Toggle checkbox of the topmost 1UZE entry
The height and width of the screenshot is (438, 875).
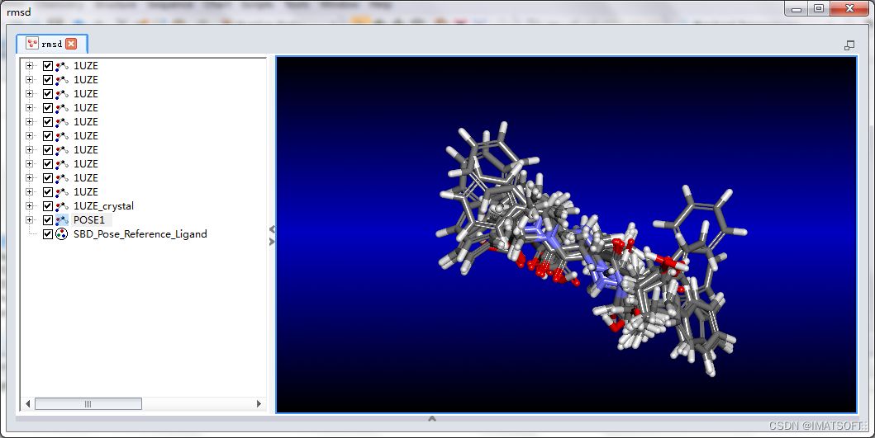47,66
